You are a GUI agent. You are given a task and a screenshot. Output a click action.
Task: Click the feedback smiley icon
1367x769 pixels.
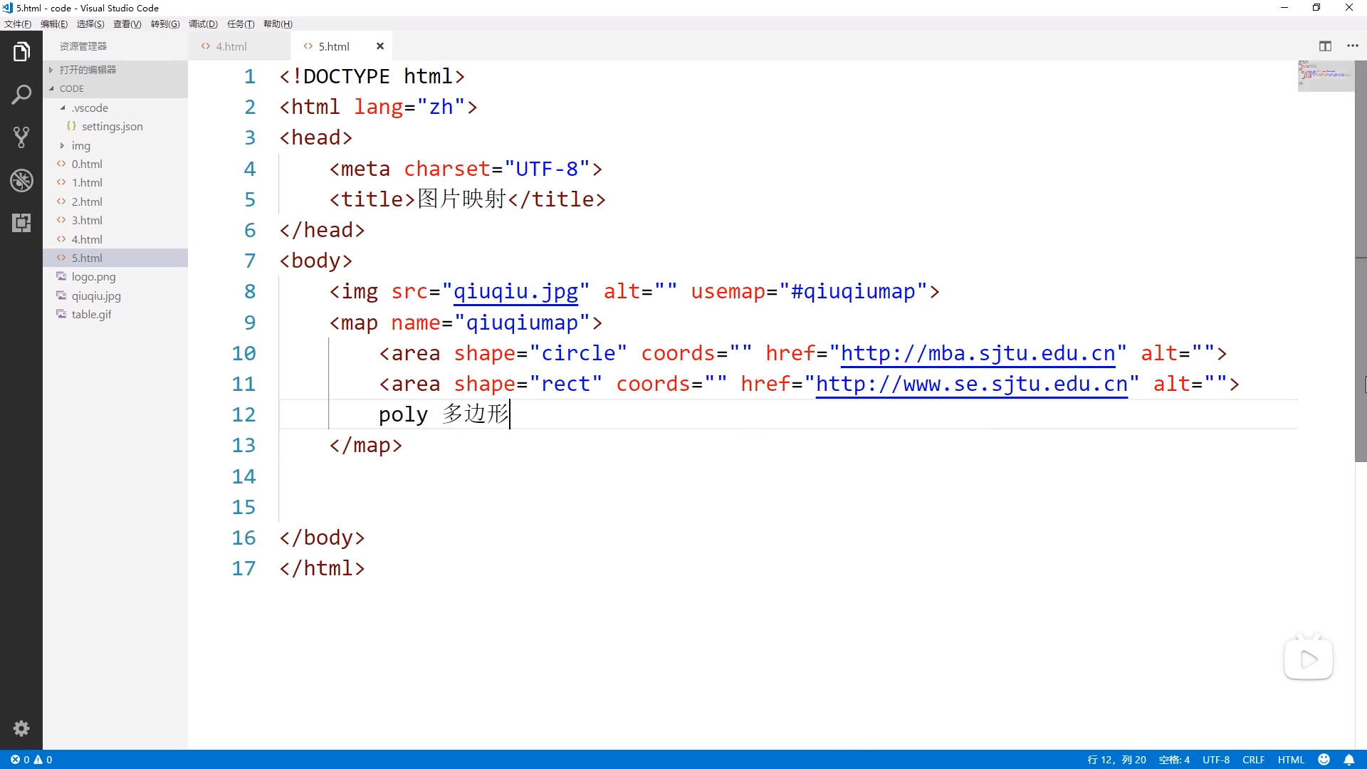[x=1324, y=760]
